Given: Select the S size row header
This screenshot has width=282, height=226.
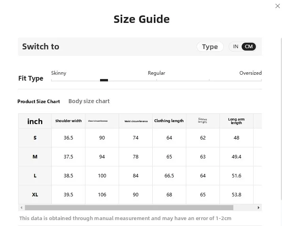Looking at the screenshot, I should click(35, 138).
